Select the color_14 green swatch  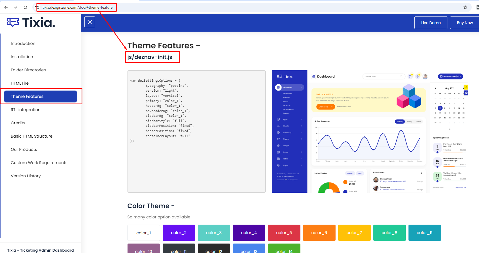pos(284,248)
